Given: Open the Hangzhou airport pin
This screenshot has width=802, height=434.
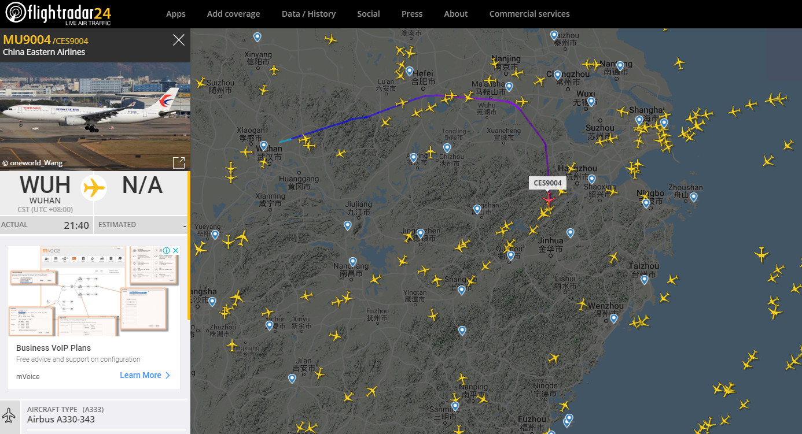Looking at the screenshot, I should pyautogui.click(x=591, y=179).
